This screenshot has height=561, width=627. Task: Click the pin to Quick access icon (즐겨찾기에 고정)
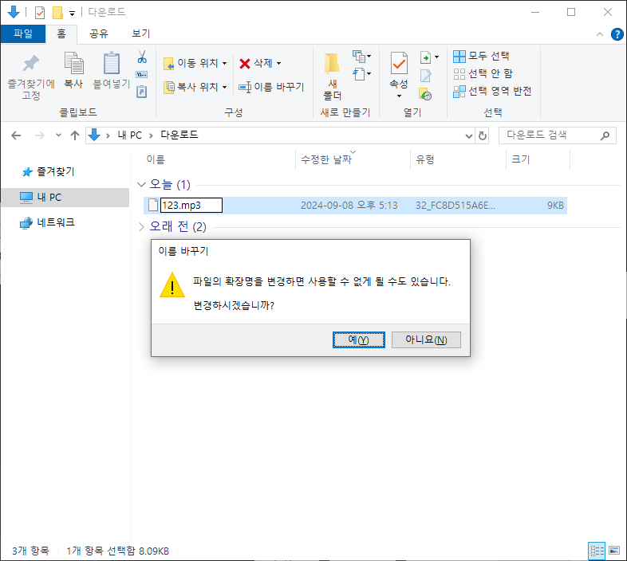point(31,64)
